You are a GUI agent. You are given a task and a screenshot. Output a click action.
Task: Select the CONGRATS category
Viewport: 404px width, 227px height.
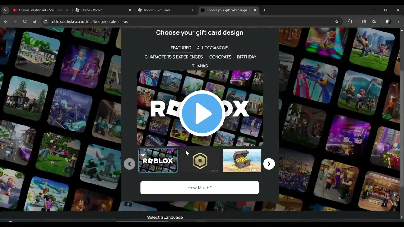click(x=220, y=57)
